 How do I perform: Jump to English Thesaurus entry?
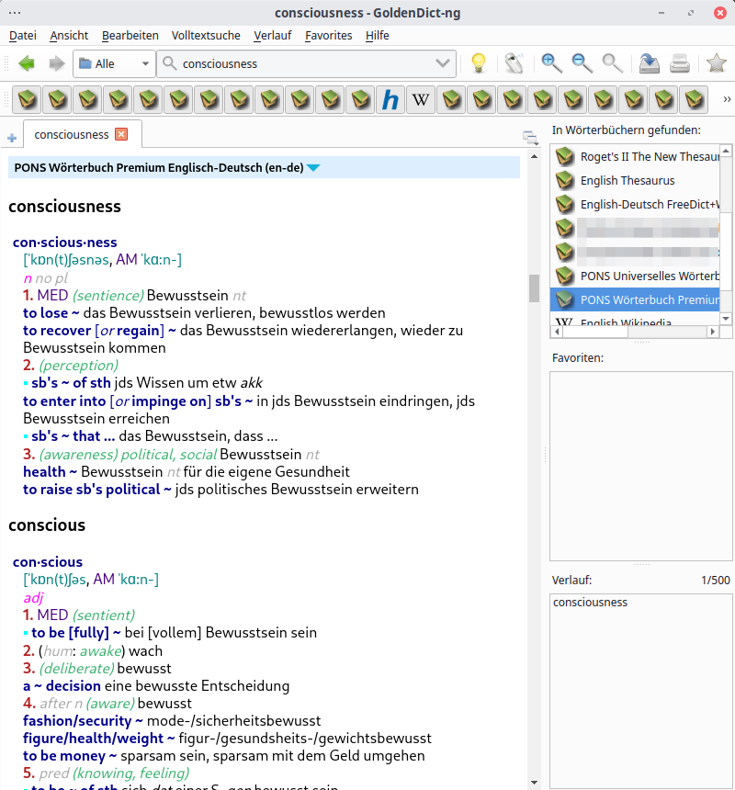point(635,180)
